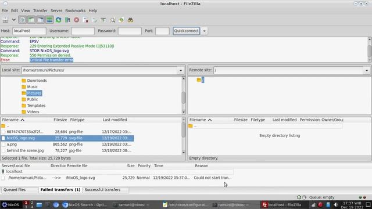The image size is (372, 209).
Task: Open the network indicator in system tray
Action: tap(313, 205)
